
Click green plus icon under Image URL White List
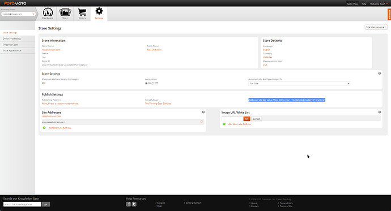pos(224,124)
